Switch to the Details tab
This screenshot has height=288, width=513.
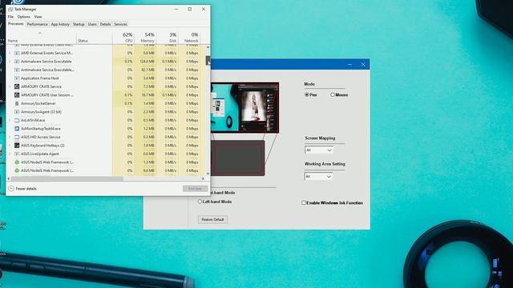click(105, 24)
